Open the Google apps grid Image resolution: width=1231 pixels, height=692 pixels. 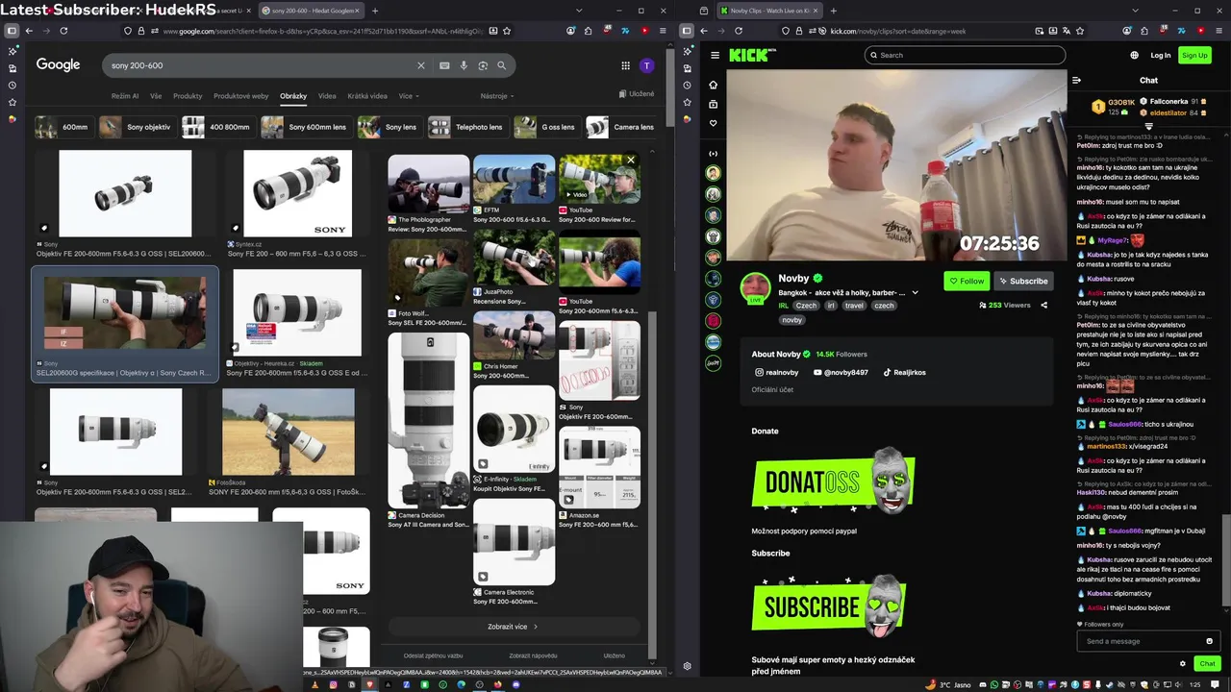click(x=625, y=65)
